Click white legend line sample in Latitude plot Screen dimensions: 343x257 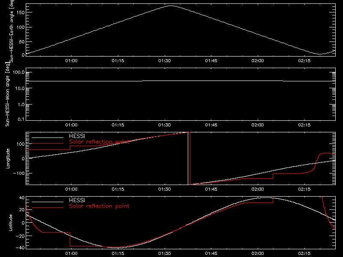(48, 202)
